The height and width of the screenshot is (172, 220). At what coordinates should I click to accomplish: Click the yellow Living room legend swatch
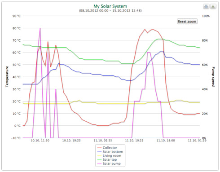tap(99, 156)
